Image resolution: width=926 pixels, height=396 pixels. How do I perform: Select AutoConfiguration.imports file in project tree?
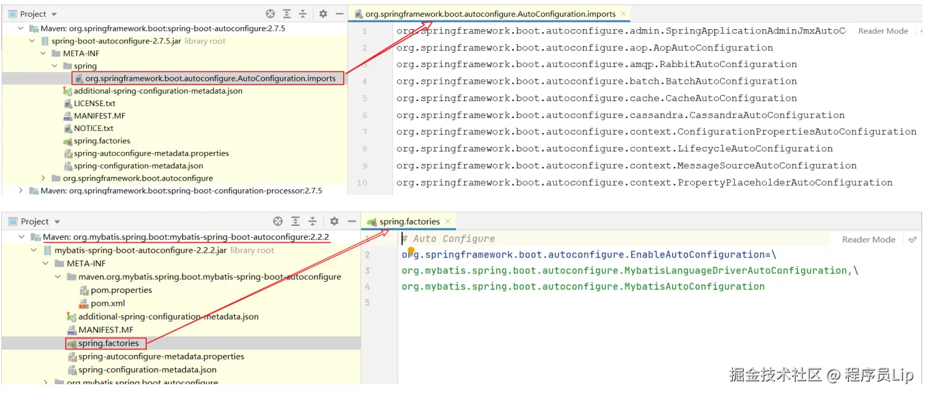[210, 78]
